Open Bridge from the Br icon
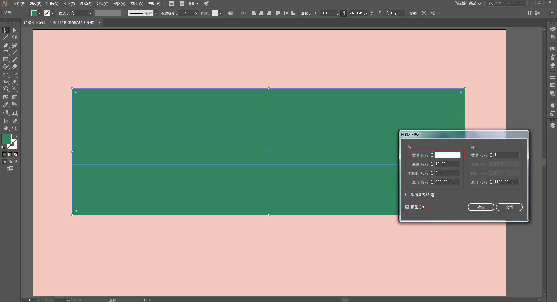This screenshot has width=557, height=302. coord(172,4)
